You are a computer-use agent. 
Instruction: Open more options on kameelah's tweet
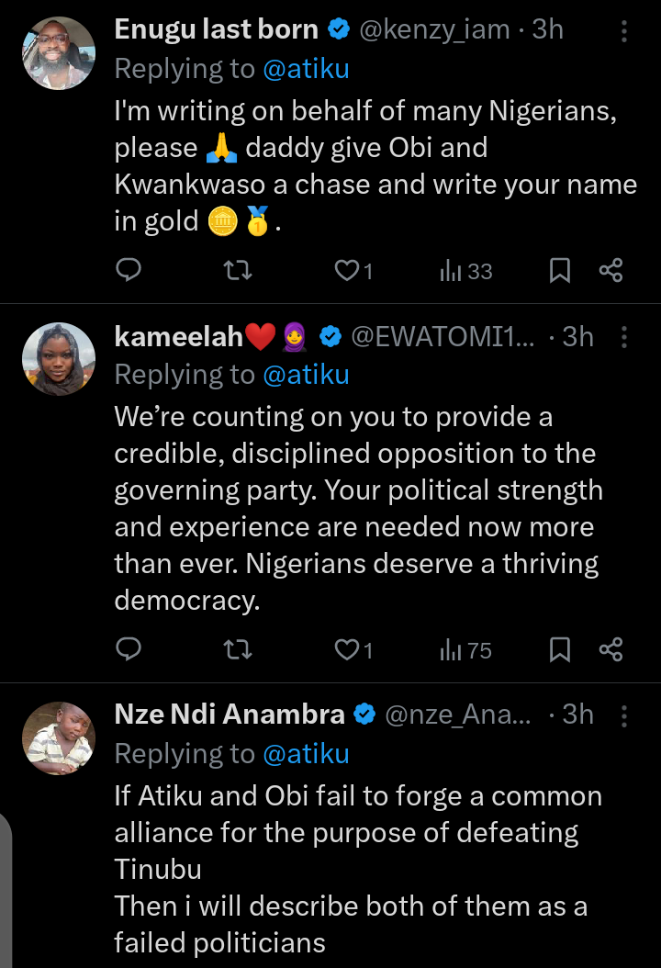(624, 337)
